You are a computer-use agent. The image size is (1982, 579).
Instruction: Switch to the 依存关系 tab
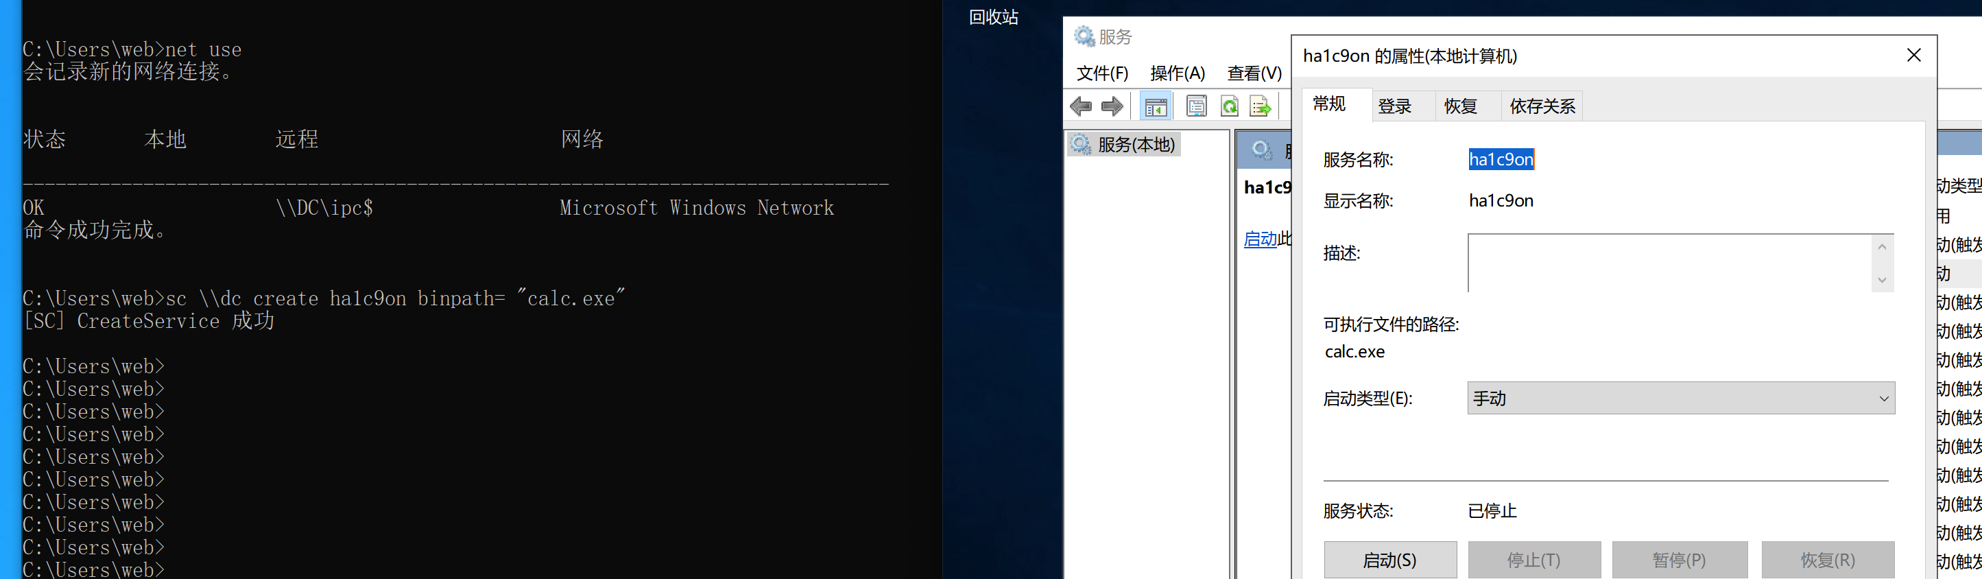pos(1542,106)
